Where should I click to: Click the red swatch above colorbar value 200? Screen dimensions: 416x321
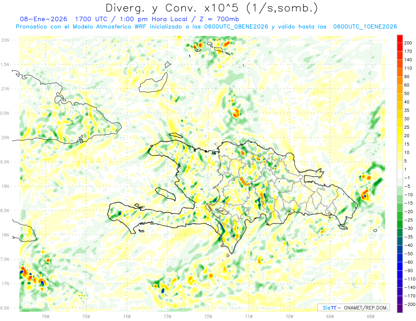tap(400, 39)
